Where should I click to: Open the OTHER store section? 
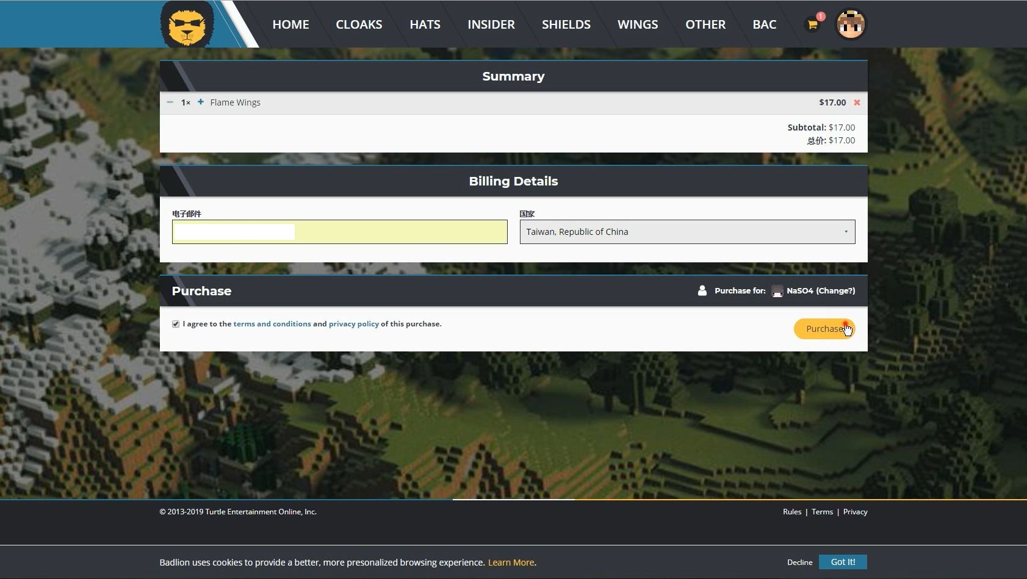point(705,24)
